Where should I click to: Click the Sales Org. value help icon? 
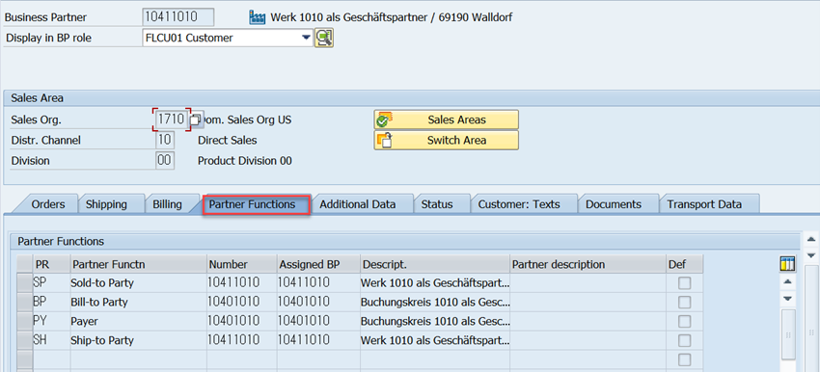(195, 120)
